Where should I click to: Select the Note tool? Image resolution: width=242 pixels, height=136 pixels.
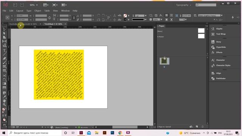click(4, 93)
